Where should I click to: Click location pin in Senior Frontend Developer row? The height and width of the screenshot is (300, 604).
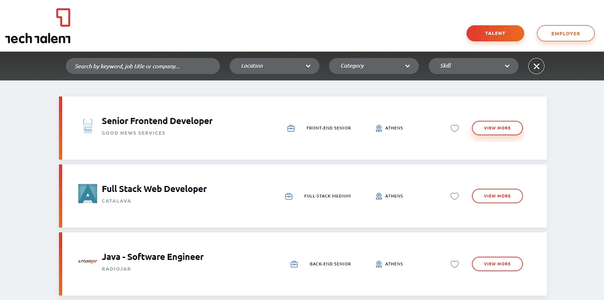pos(379,128)
